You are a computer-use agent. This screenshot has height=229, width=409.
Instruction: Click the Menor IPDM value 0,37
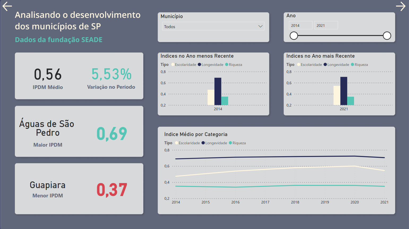click(x=112, y=190)
